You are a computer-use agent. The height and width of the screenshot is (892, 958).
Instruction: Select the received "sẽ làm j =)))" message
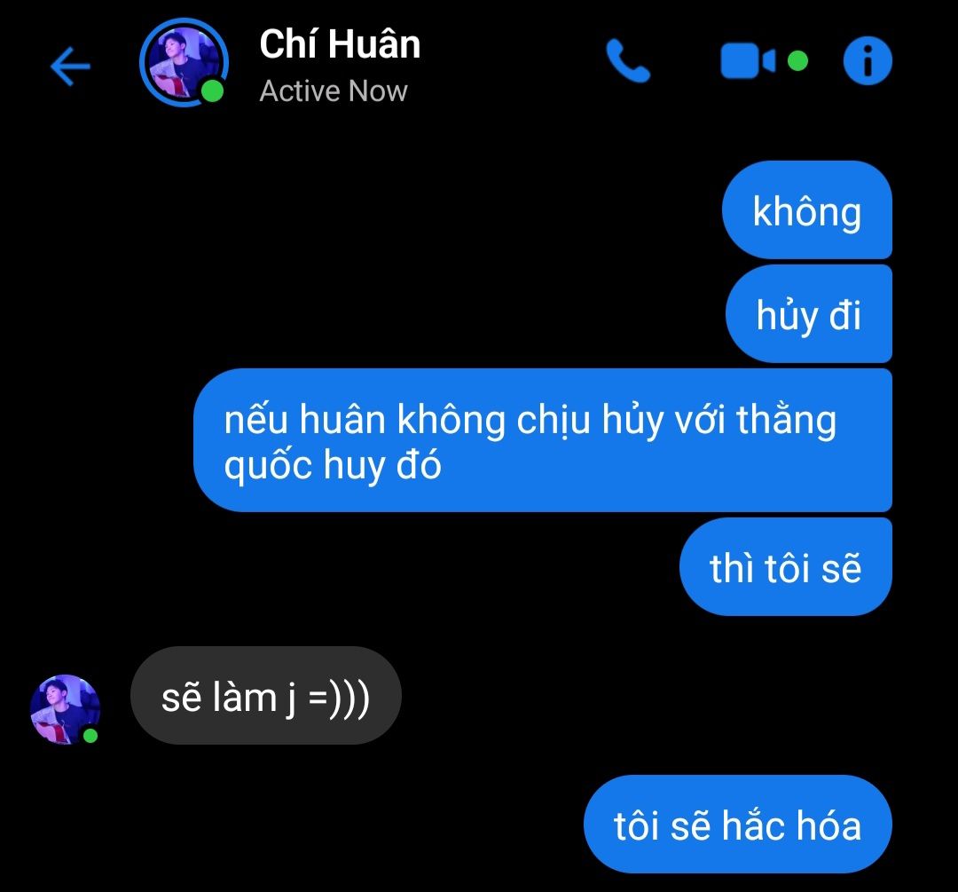pos(266,696)
